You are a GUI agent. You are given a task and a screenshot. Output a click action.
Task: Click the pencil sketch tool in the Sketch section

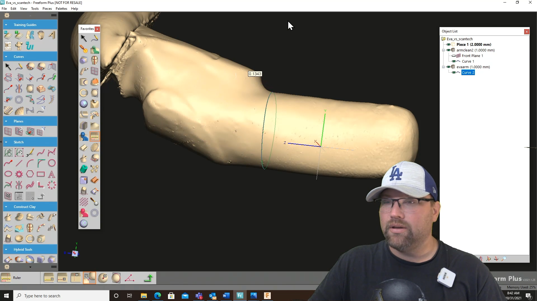[30, 152]
